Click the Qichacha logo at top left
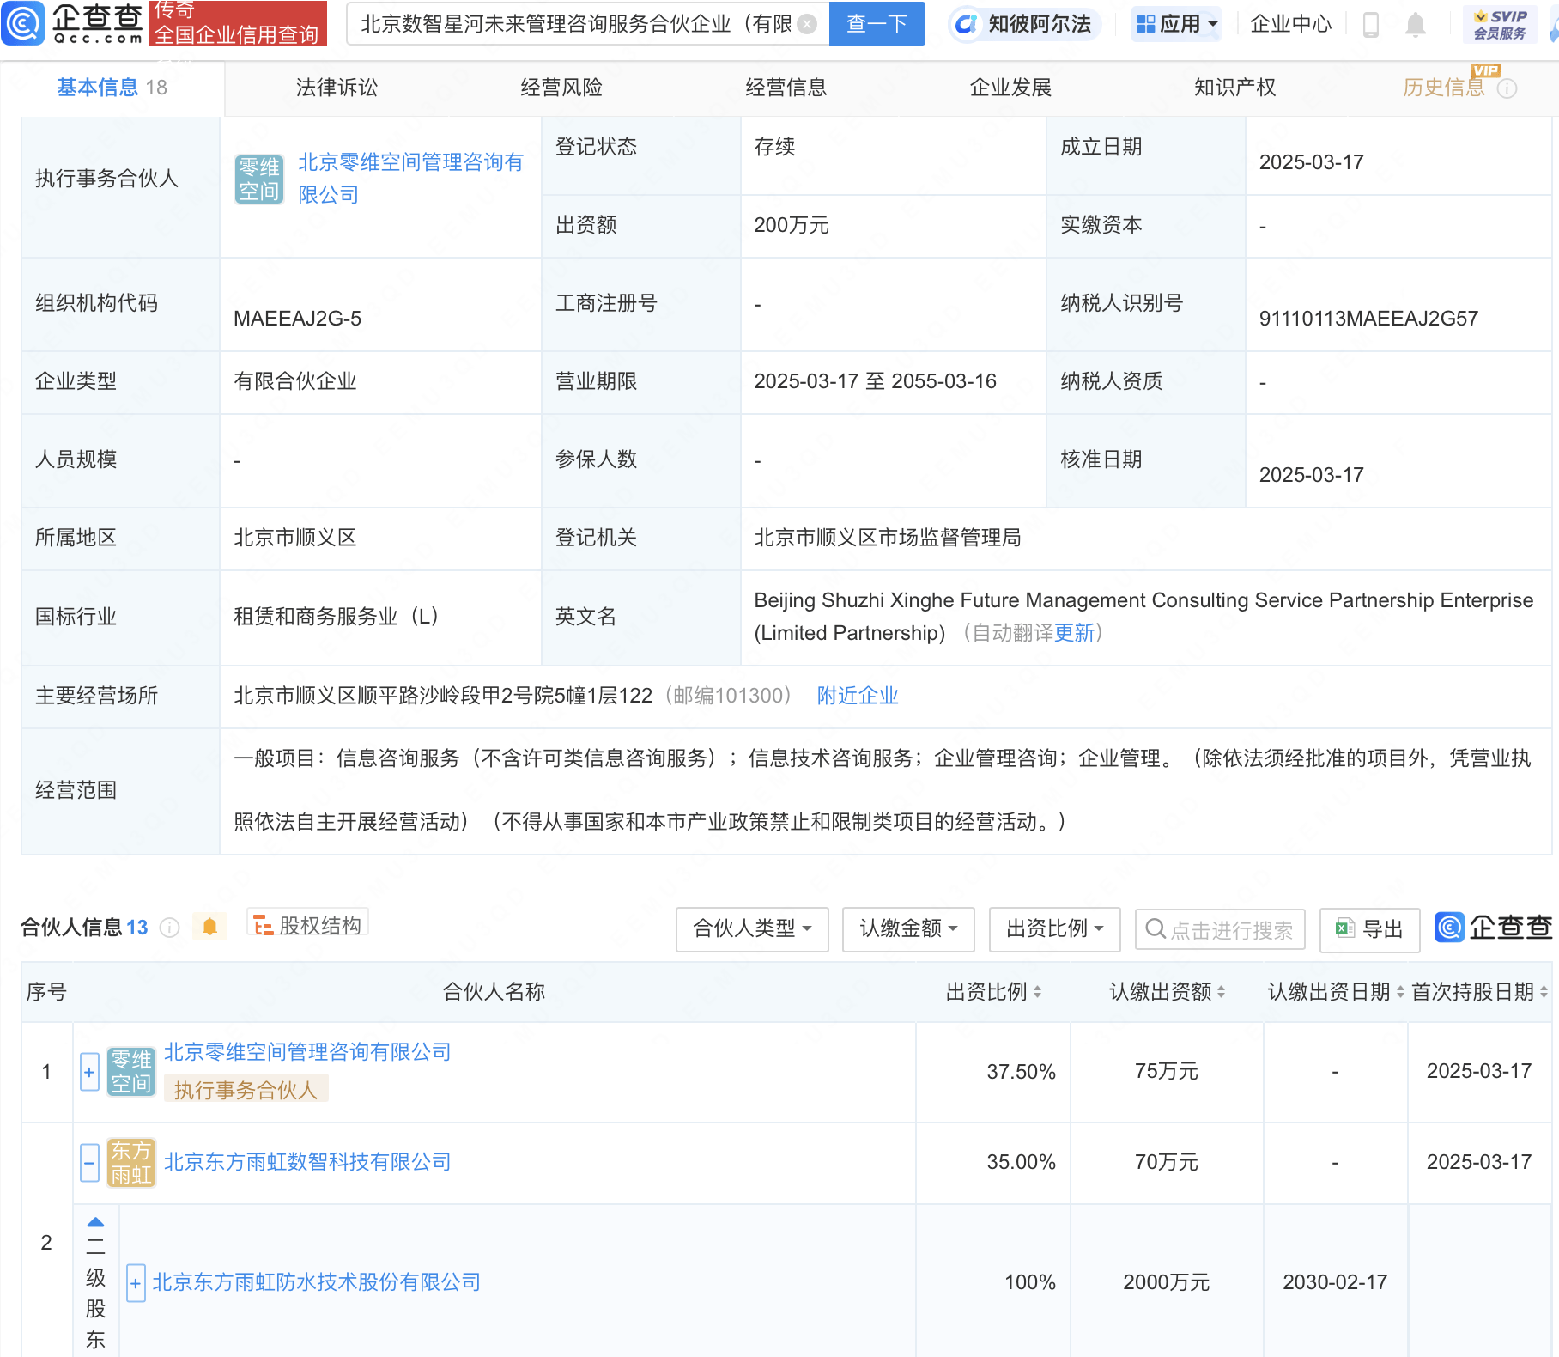1559x1357 pixels. (x=73, y=23)
